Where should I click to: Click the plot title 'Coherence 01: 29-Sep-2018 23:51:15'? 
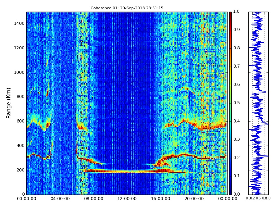pyautogui.click(x=127, y=8)
